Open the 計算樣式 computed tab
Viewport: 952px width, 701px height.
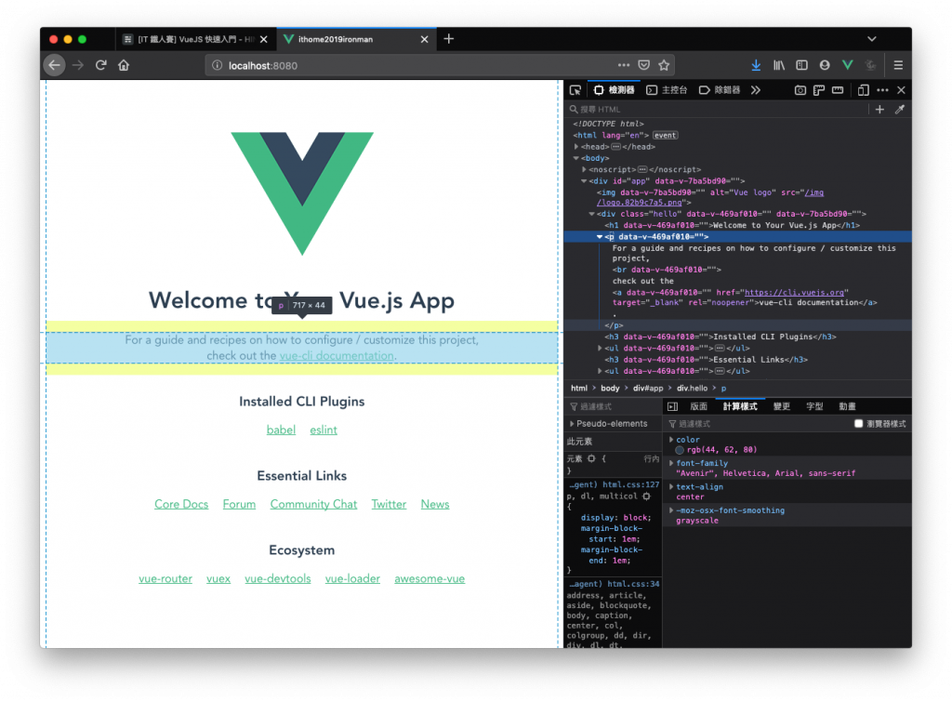coord(740,406)
